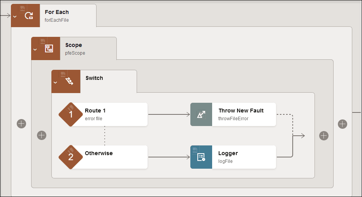Select the Route 1 diamond icon
Image resolution: width=362 pixels, height=197 pixels.
[70, 114]
